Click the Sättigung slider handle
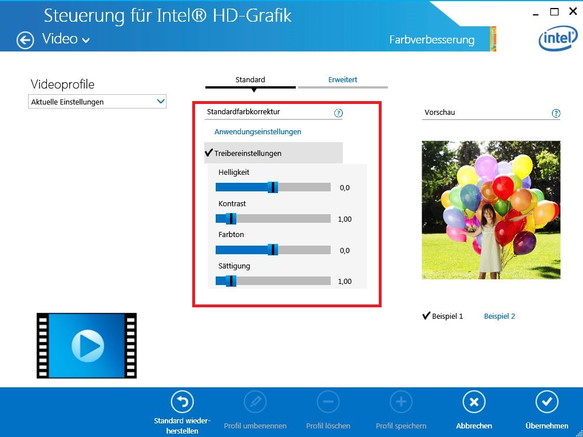 point(231,281)
